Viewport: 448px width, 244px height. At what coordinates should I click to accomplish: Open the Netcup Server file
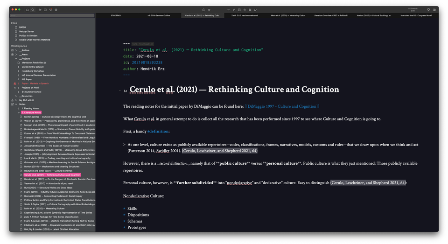[x=27, y=31]
